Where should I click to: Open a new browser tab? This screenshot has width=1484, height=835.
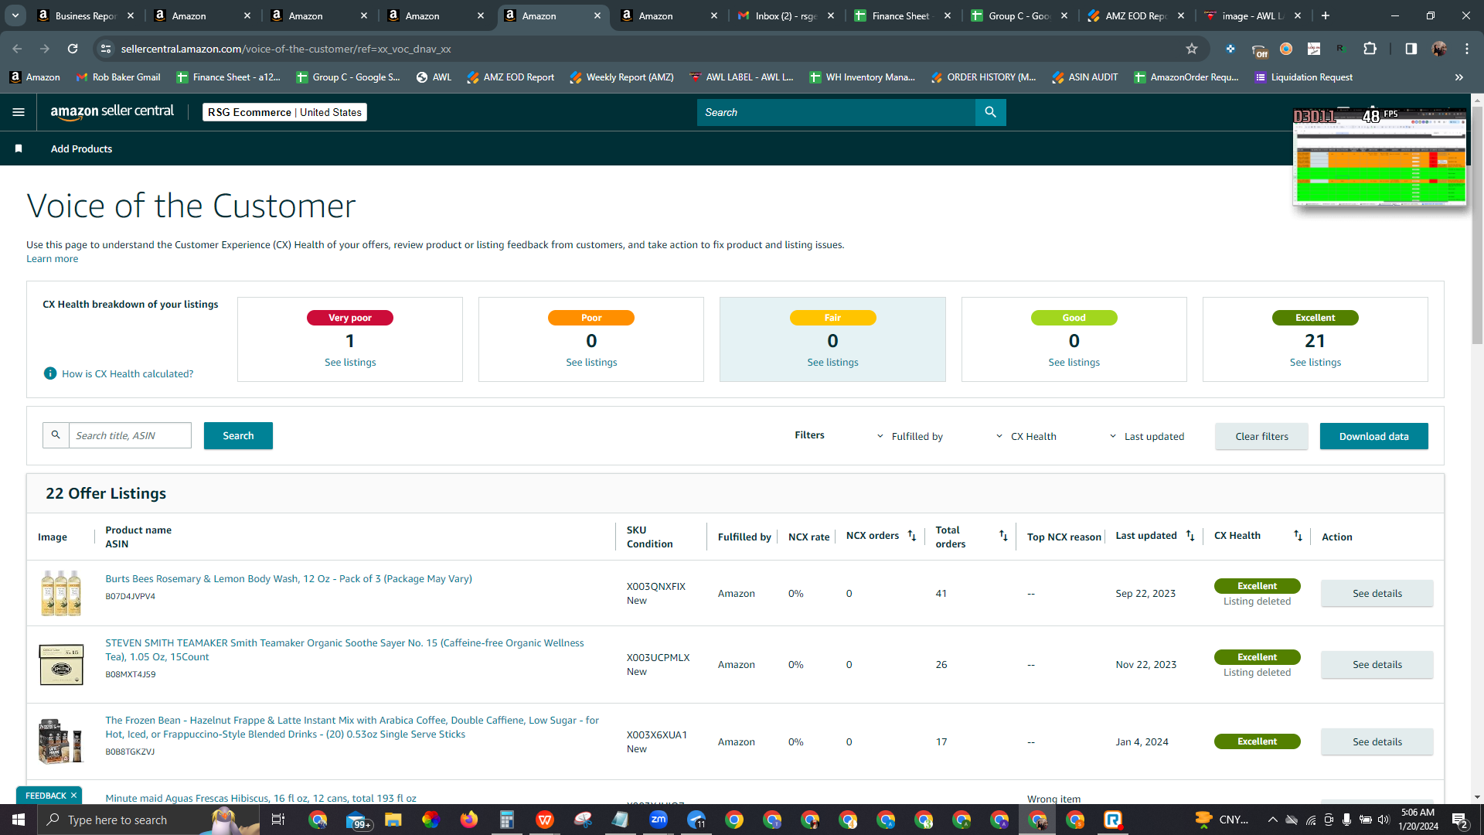tap(1326, 15)
